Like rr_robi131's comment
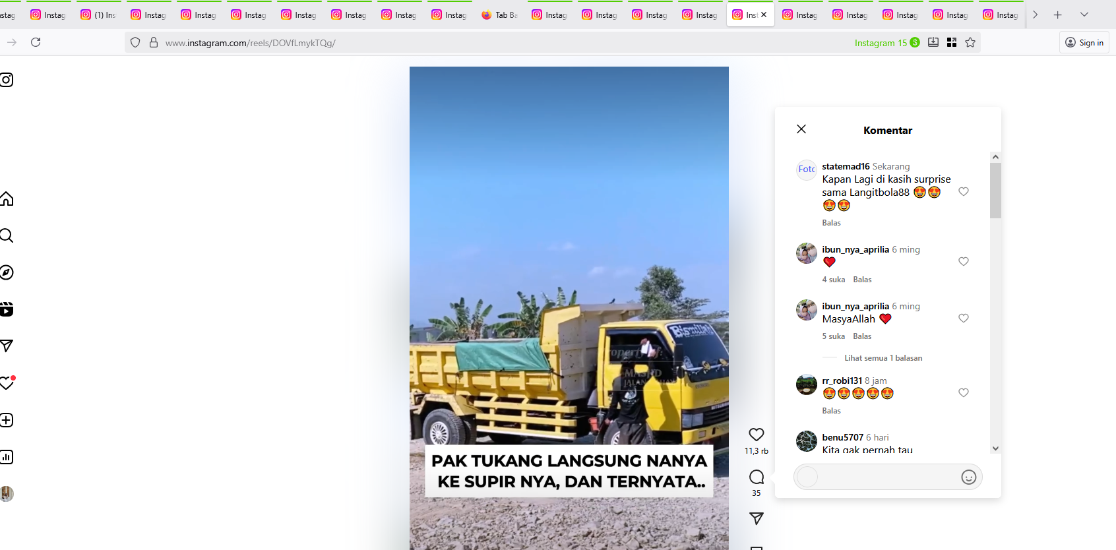The width and height of the screenshot is (1116, 550). coord(964,392)
